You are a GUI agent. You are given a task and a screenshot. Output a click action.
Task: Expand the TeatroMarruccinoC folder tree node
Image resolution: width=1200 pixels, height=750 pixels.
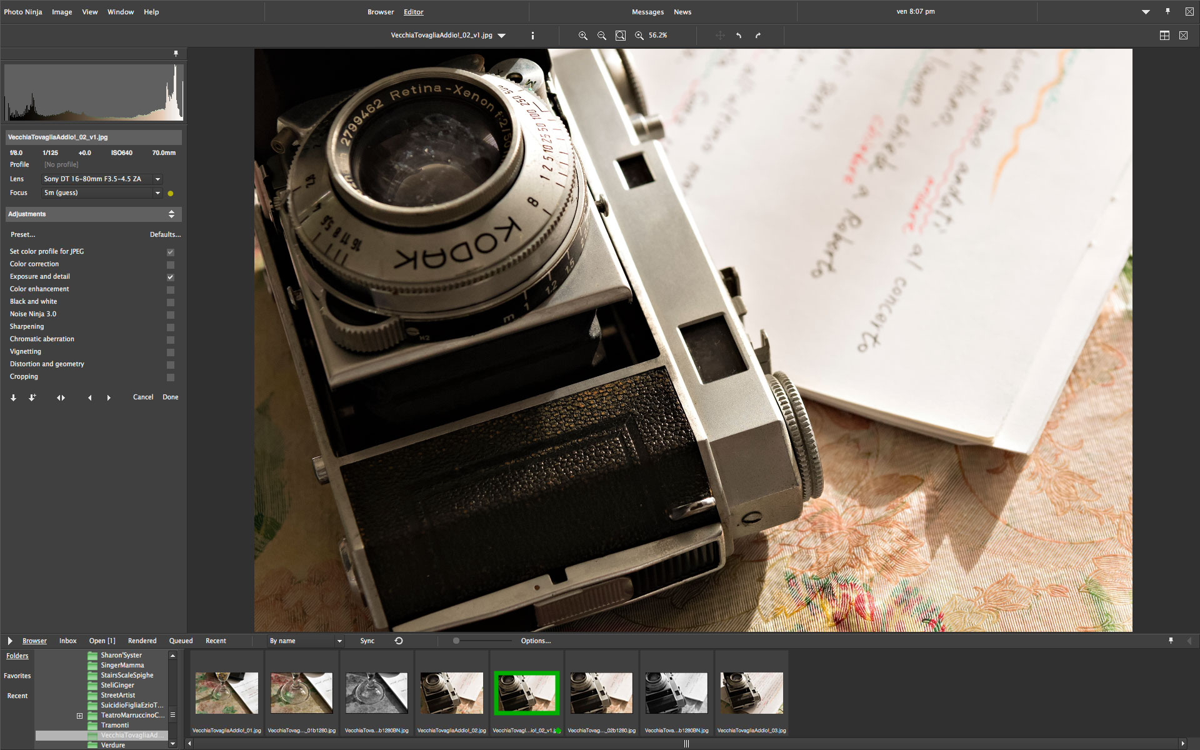click(x=79, y=716)
